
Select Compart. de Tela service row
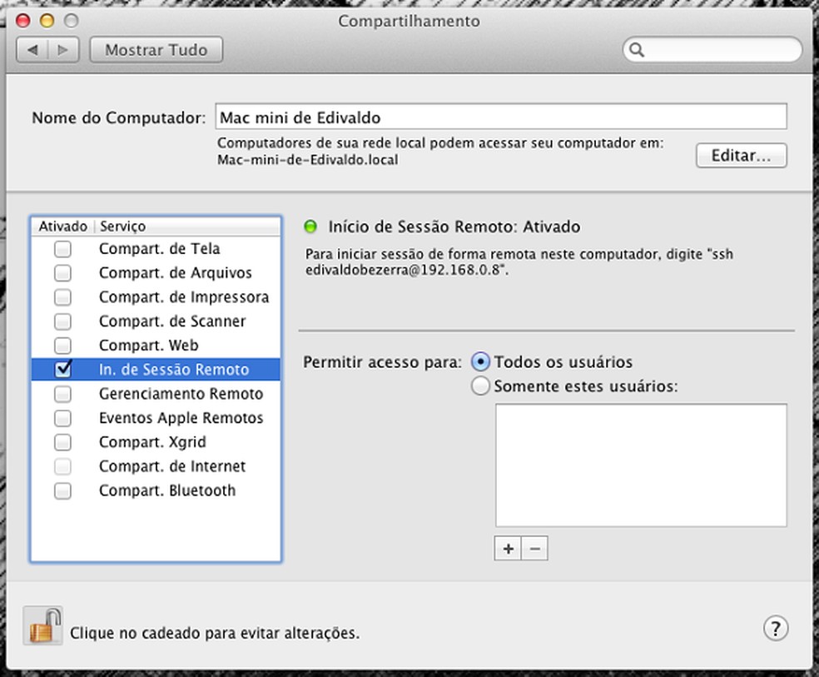156,249
